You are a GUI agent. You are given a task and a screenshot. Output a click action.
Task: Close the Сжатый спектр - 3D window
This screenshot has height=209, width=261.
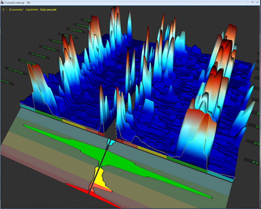[x=257, y=2]
